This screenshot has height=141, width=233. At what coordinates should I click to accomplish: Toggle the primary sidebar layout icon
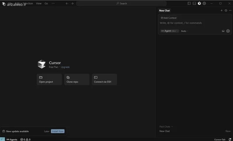click(x=189, y=3)
